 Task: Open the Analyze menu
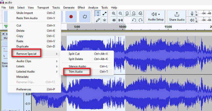pyautogui.click(x=93, y=8)
